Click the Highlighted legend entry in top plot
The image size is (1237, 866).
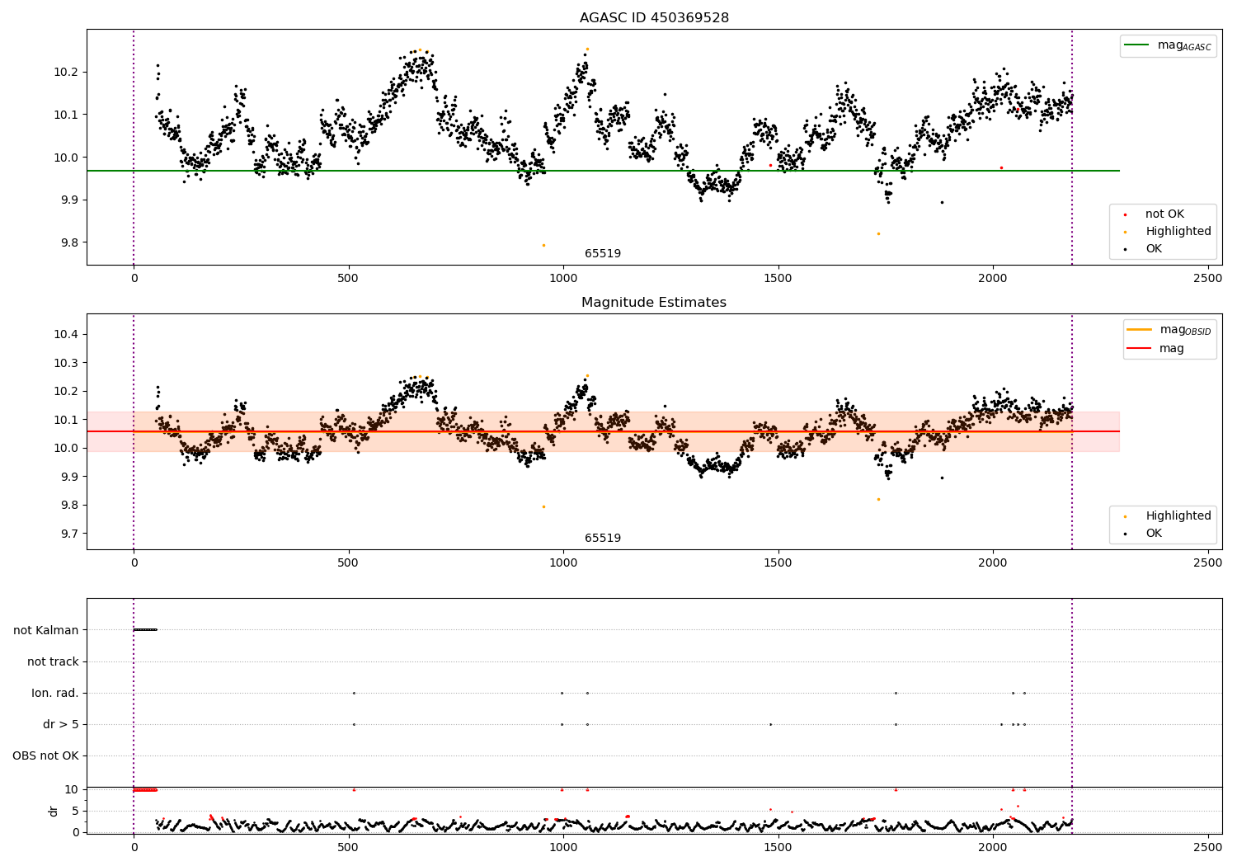click(x=1168, y=231)
